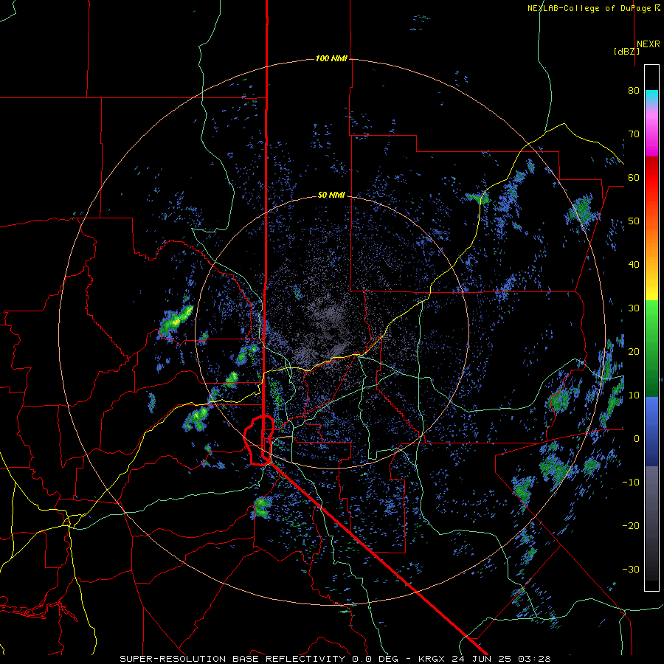Click the NEXR label above the color scale
Viewport: 664px width, 664px height.
(649, 44)
